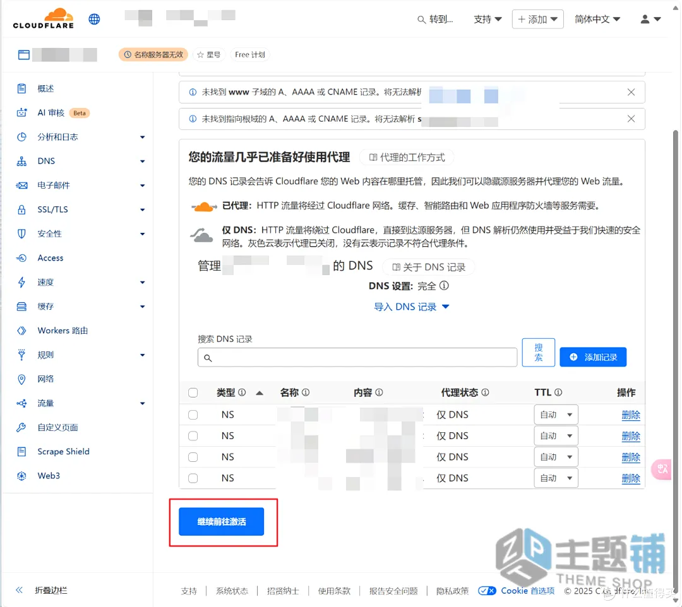
Task: Click the 星号 star badge
Action: [209, 55]
